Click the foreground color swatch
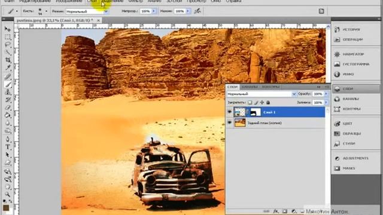The width and height of the screenshot is (383, 215). point(6,208)
